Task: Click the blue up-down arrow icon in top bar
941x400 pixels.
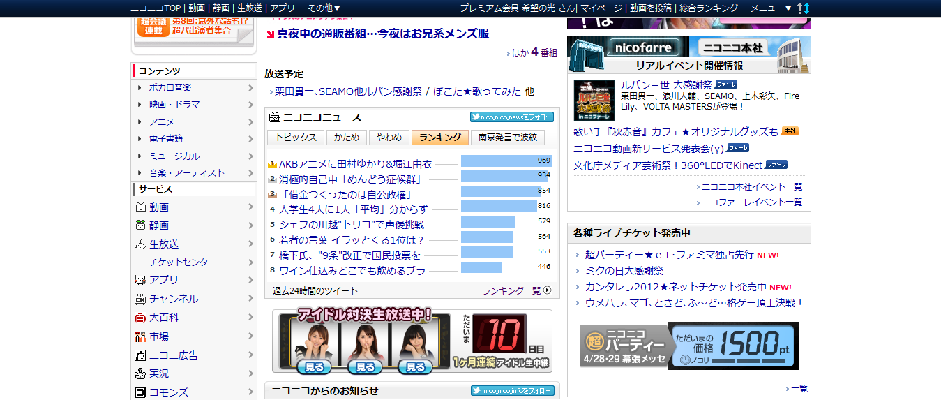Action: pos(806,8)
